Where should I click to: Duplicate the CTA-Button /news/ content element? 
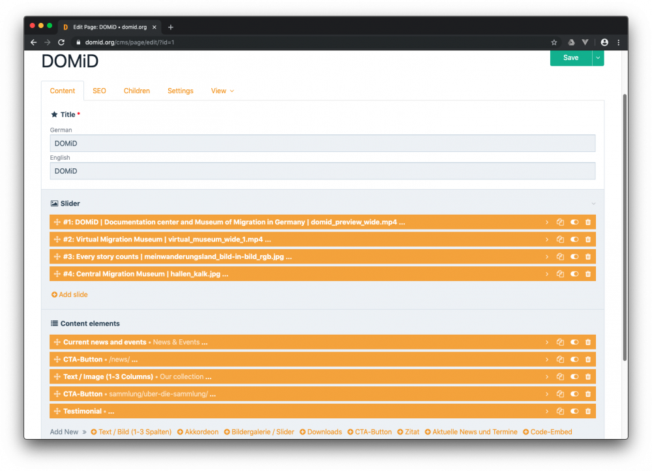pyautogui.click(x=560, y=359)
